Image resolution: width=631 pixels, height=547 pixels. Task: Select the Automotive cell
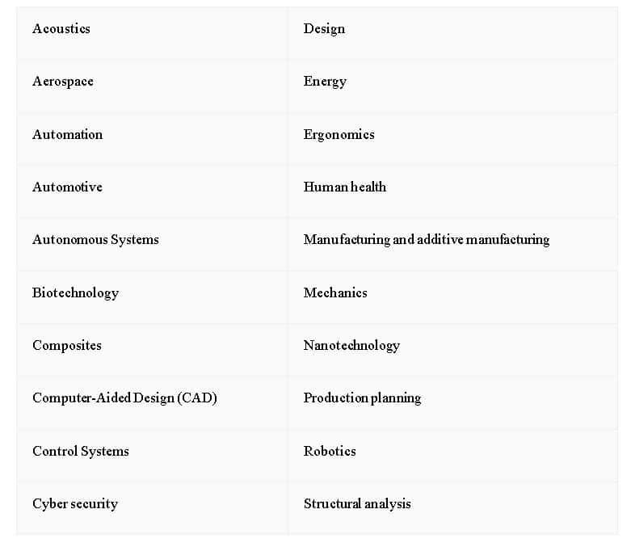pos(68,187)
